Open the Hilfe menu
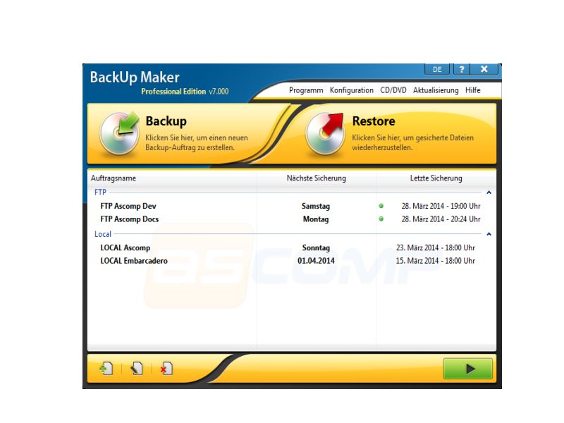 click(472, 90)
